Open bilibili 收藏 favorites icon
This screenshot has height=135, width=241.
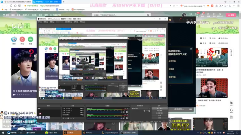click(208, 15)
